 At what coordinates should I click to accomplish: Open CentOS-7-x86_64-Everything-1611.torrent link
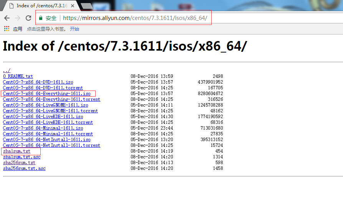pyautogui.click(x=51, y=99)
